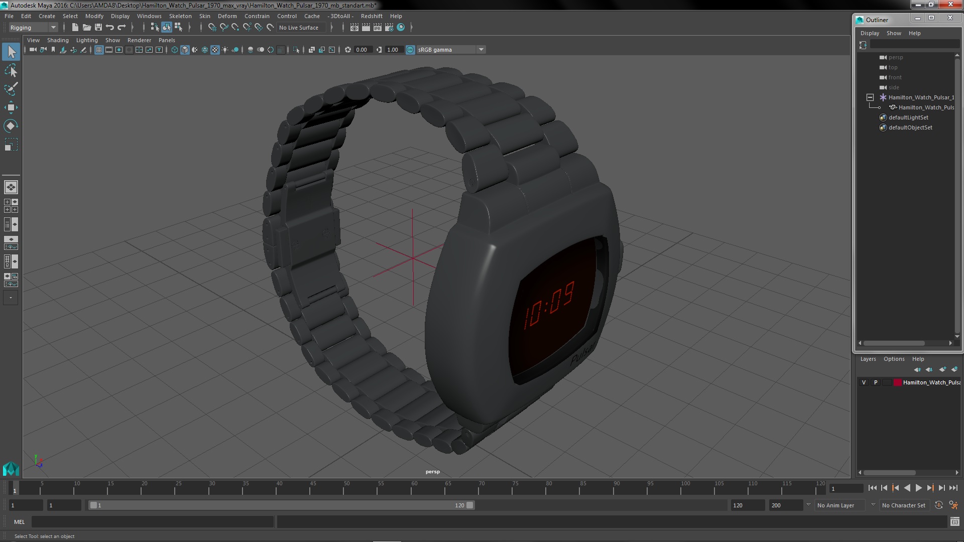Start IPR render
The height and width of the screenshot is (542, 964).
[378, 28]
